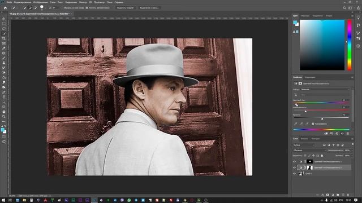Viewport: 362px width, 203px height.
Task: Toggle visibility of selected Hue/Saturation 2 layer
Action: [294, 167]
